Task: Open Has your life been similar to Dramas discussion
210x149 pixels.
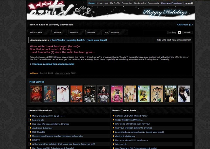Action: 51,124
